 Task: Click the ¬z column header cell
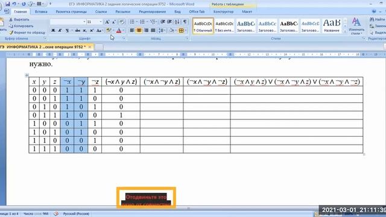pos(95,82)
